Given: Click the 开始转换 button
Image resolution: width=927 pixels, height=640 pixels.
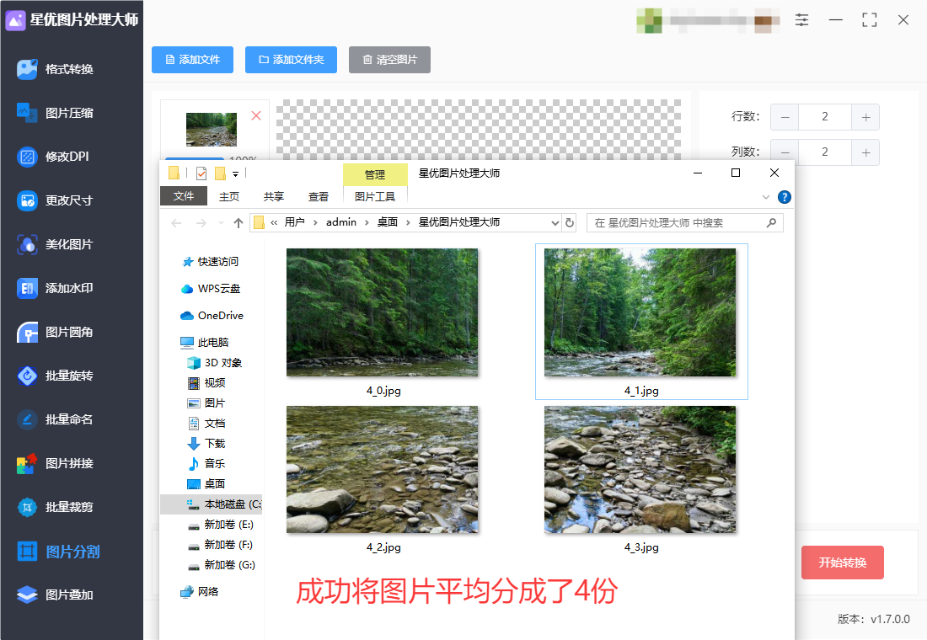Looking at the screenshot, I should 843,563.
